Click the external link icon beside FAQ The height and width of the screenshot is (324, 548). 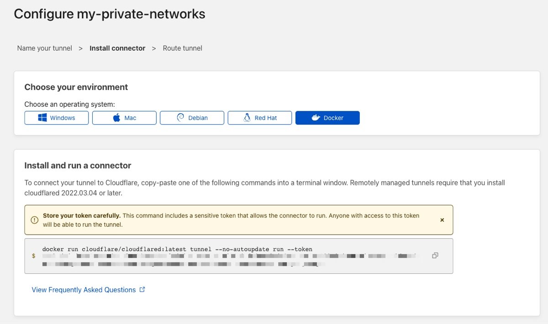click(142, 289)
